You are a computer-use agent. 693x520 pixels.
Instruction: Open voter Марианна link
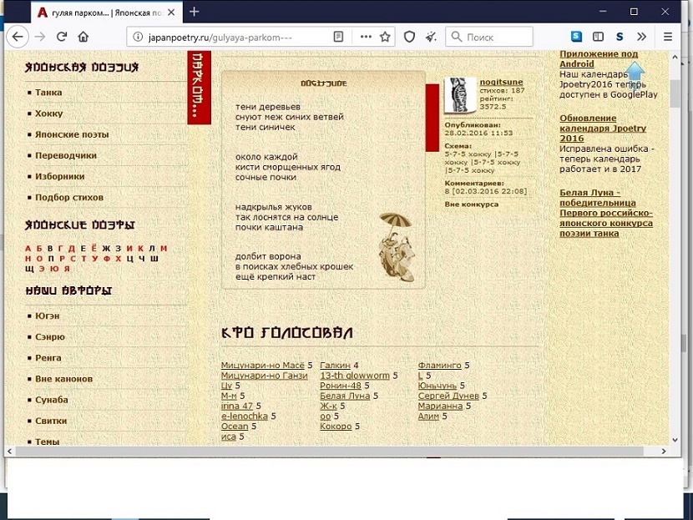pyautogui.click(x=440, y=406)
